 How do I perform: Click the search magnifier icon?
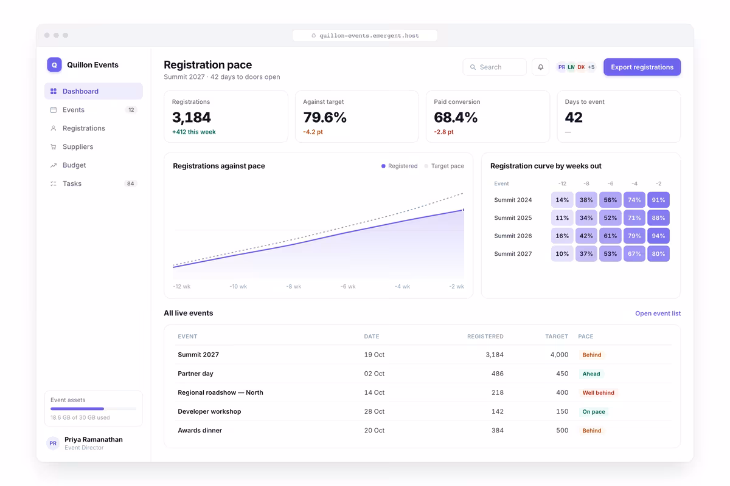(x=473, y=67)
